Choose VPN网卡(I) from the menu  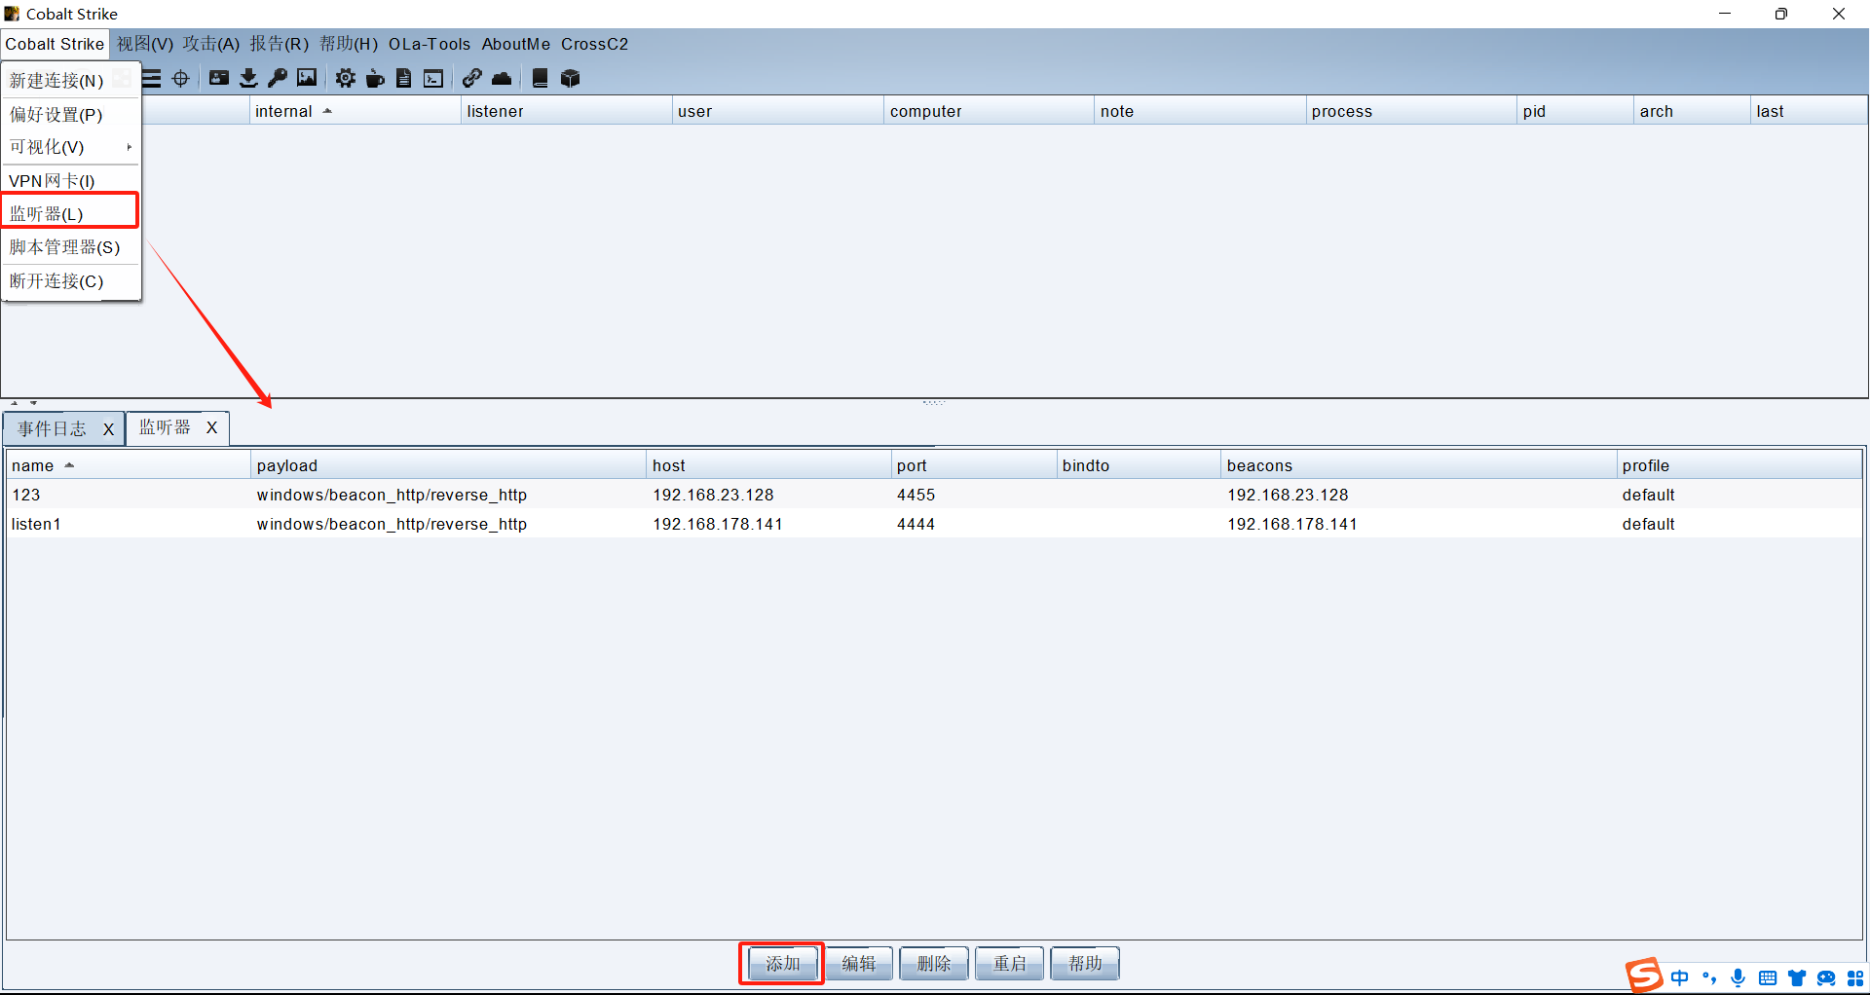(x=71, y=181)
